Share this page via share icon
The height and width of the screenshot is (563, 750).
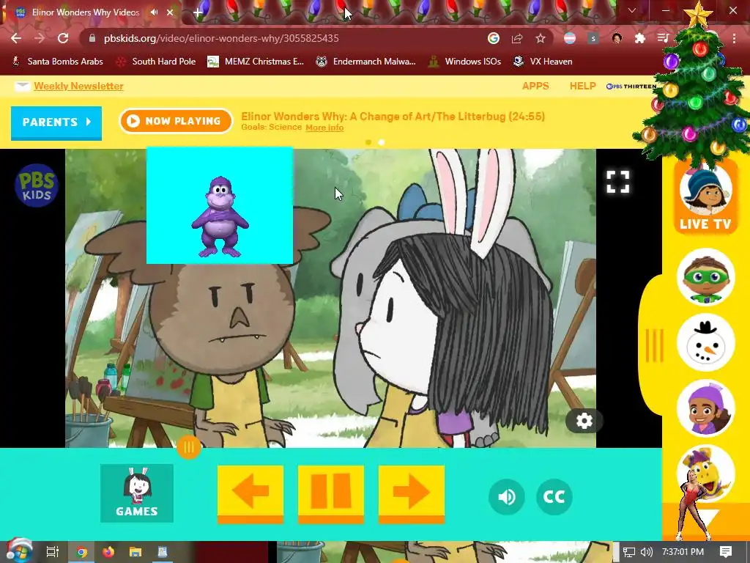point(517,38)
